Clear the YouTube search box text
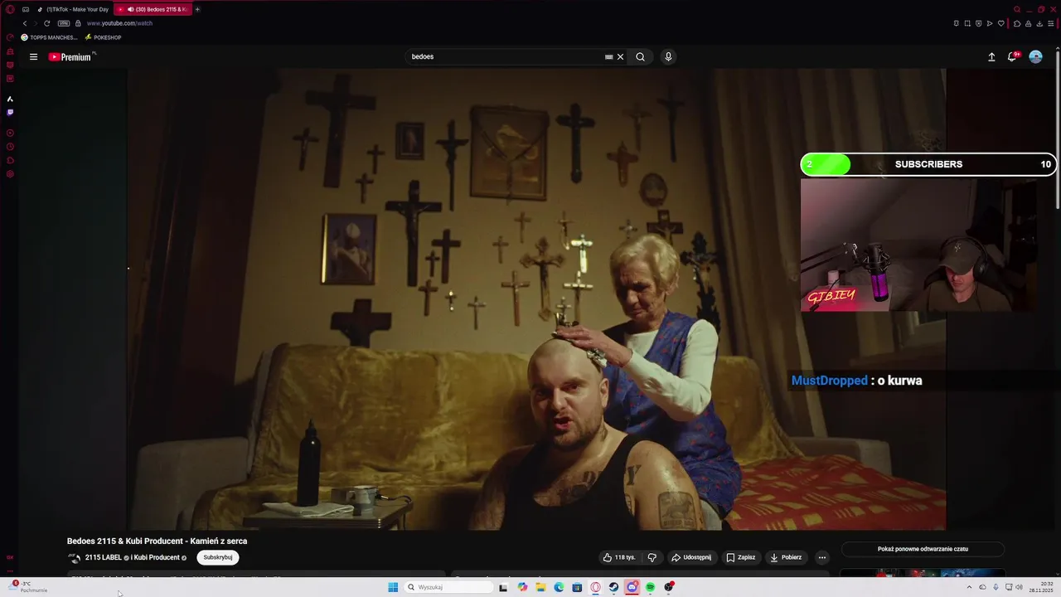The image size is (1061, 597). (x=620, y=57)
